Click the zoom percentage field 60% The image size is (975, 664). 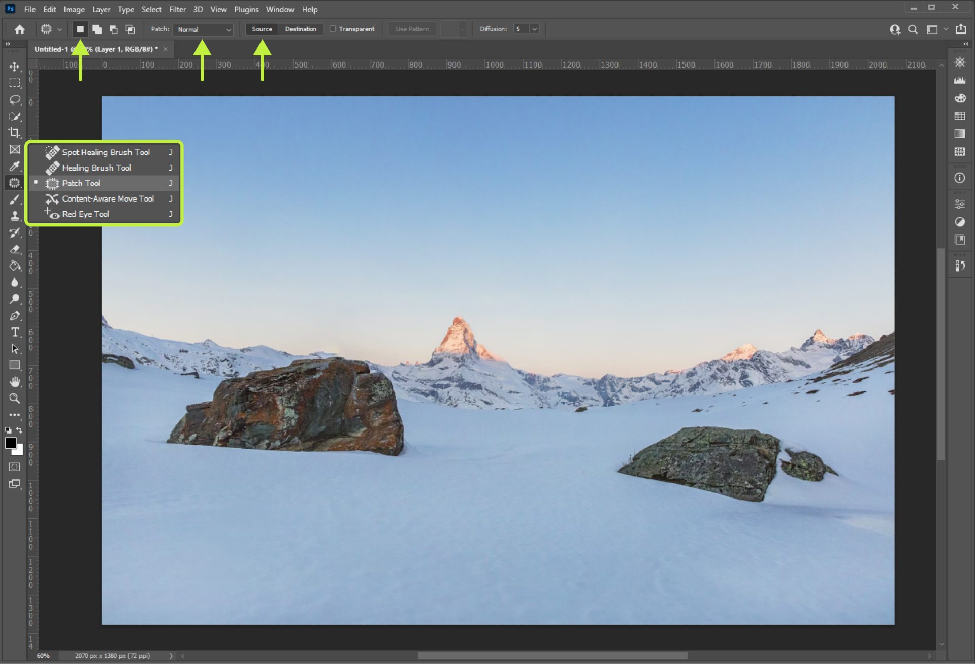[x=44, y=656]
